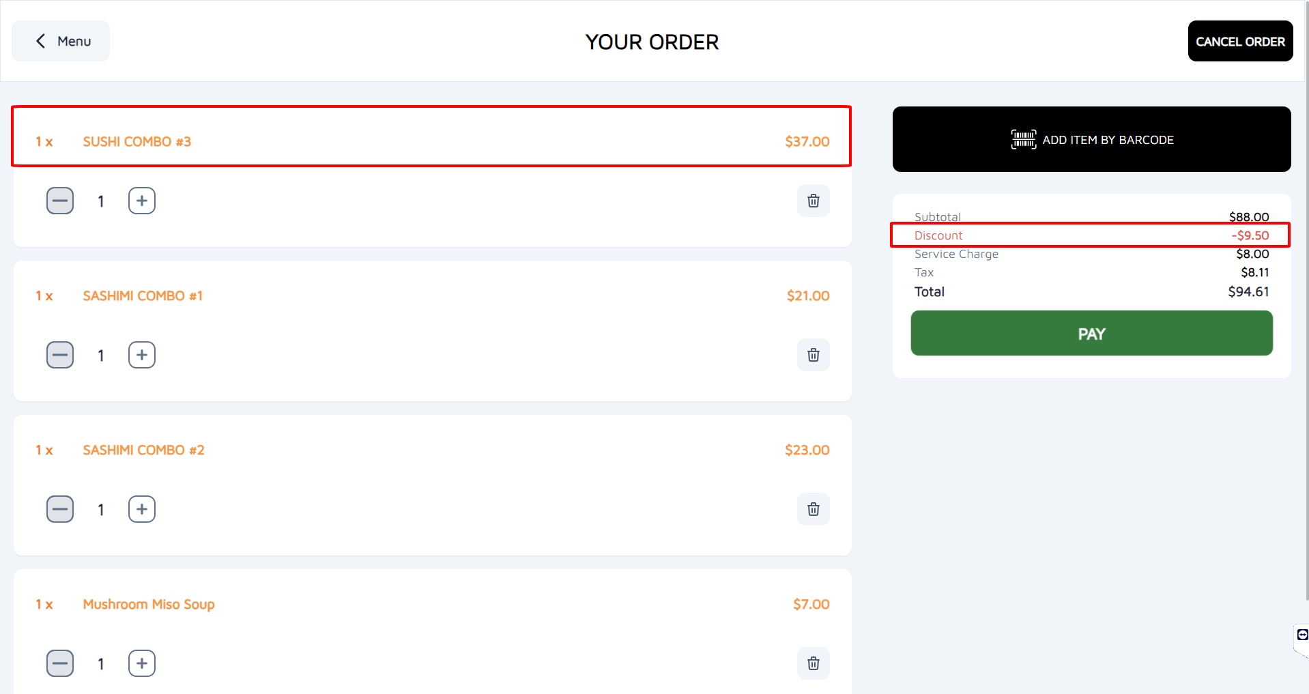The image size is (1309, 694).
Task: Trash the Sashimi Combo #2 item
Action: tap(813, 509)
